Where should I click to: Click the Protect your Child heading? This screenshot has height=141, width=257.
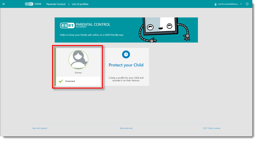(126, 65)
